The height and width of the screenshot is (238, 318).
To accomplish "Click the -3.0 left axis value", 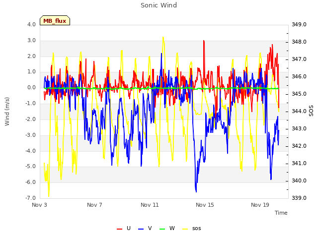I will click(30, 135).
